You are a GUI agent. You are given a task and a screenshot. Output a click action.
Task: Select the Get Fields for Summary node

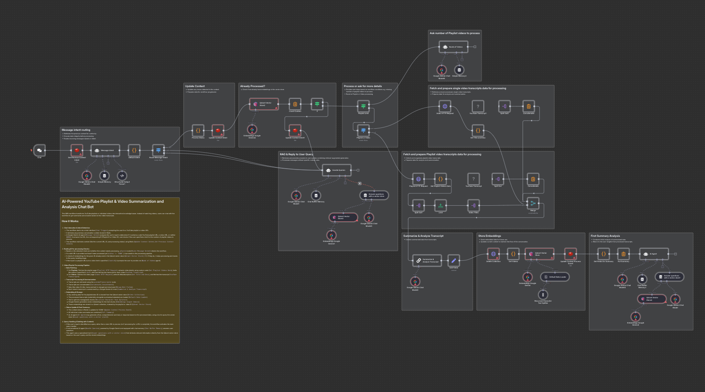click(x=604, y=254)
